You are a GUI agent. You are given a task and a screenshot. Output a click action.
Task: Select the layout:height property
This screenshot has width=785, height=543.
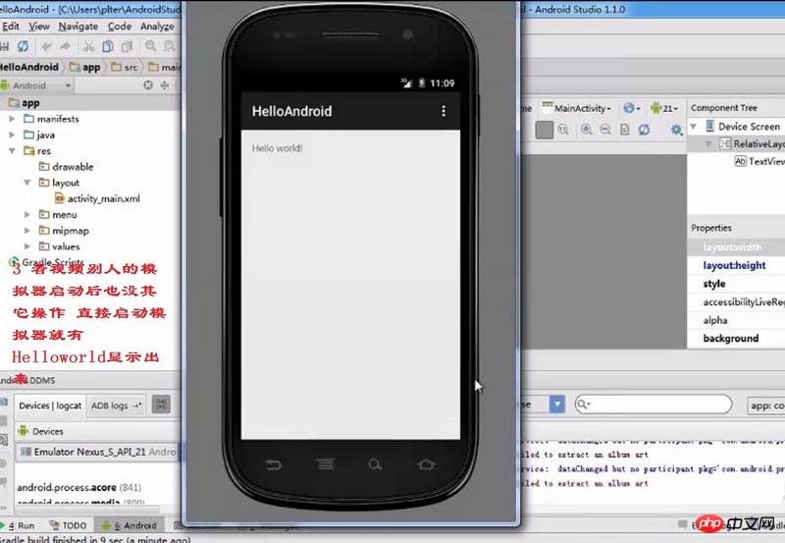coord(736,265)
